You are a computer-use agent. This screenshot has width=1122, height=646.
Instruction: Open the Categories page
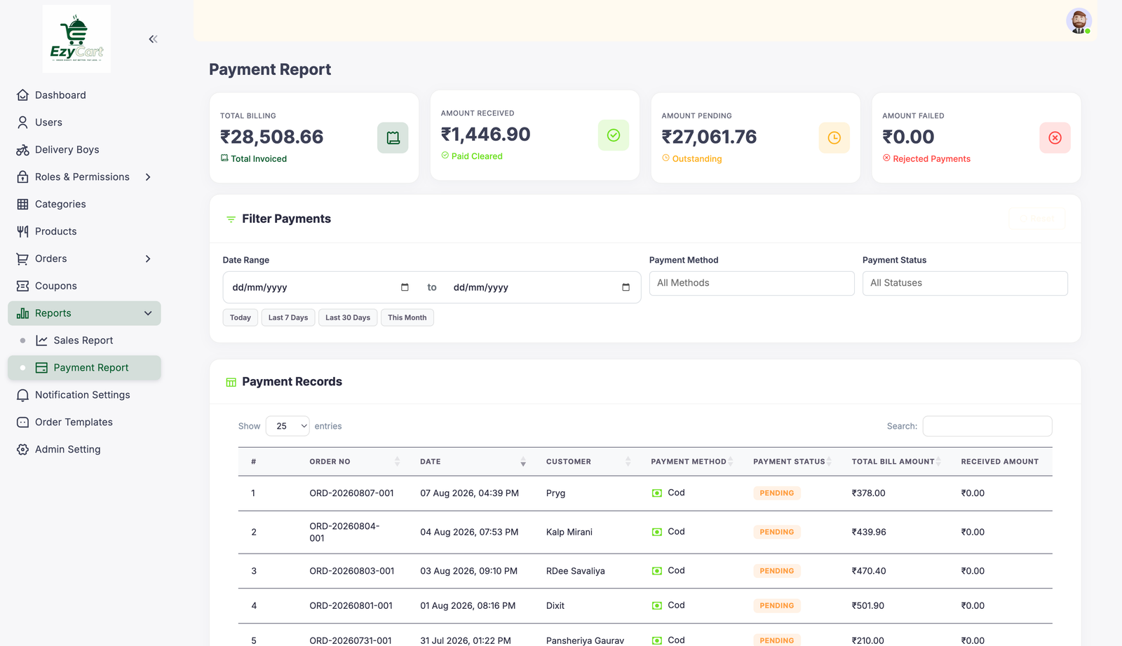(x=60, y=205)
